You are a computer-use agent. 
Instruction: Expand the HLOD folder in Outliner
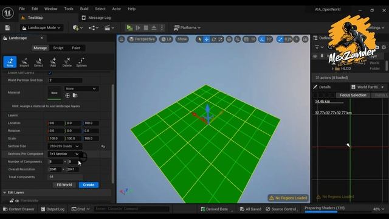click(x=332, y=69)
